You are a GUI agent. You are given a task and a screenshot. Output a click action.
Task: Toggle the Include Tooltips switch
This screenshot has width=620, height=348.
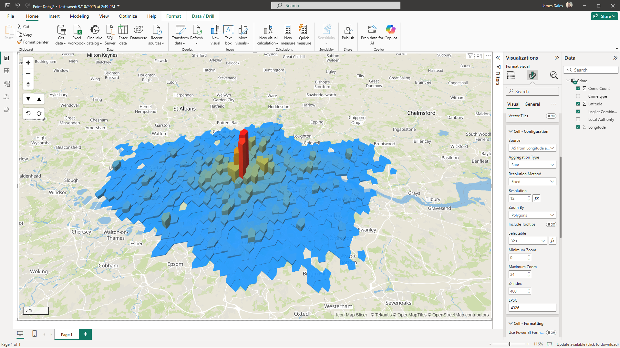(551, 224)
